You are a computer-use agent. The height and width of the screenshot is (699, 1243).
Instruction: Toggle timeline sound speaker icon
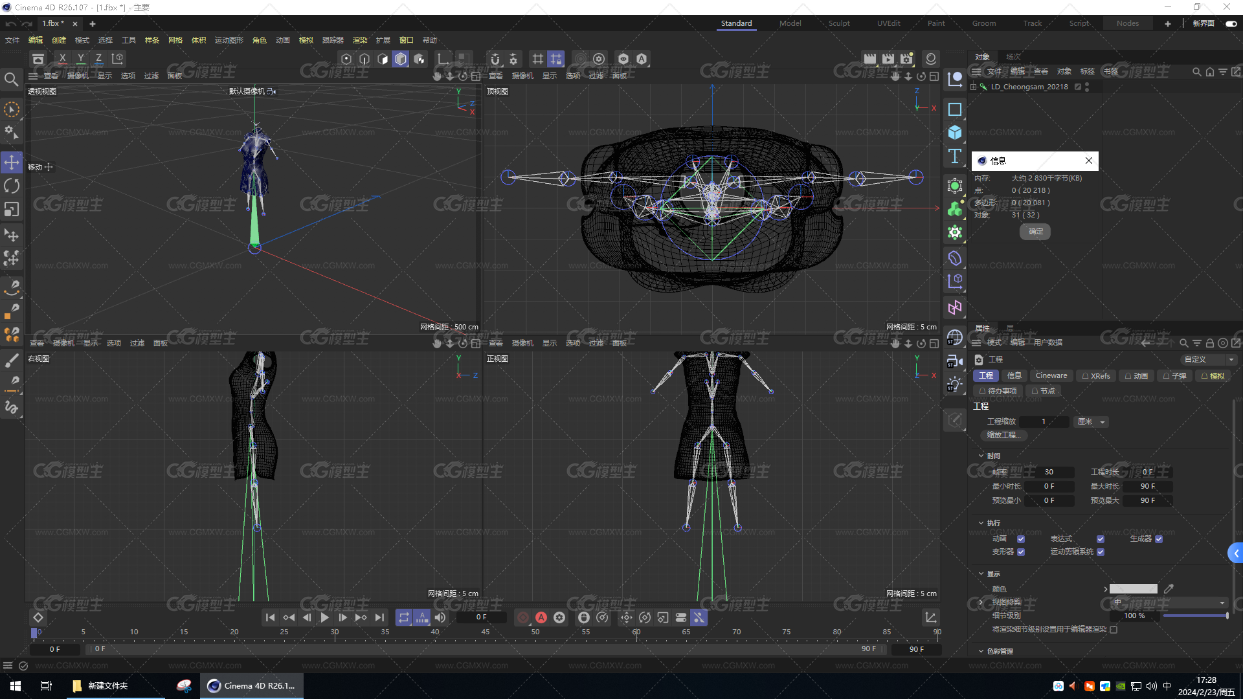pos(440,617)
